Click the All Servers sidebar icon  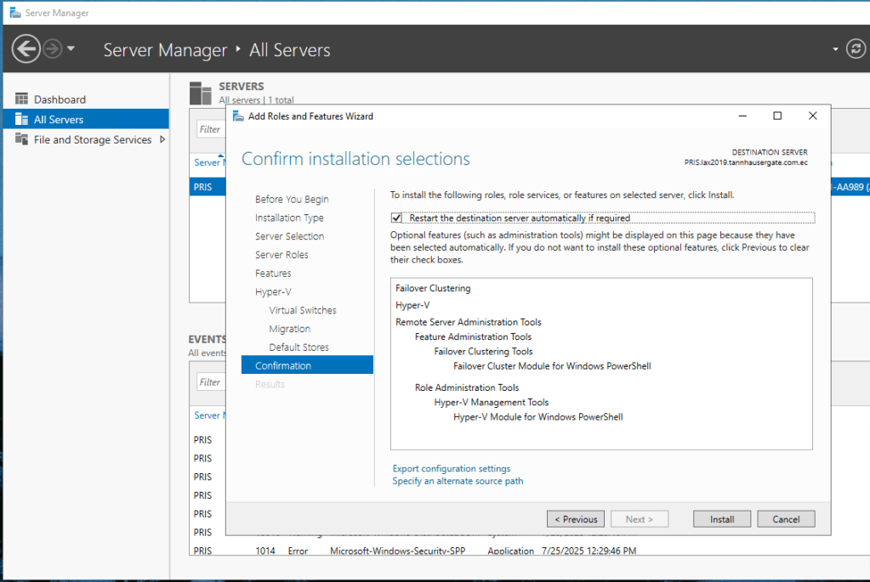pos(20,120)
